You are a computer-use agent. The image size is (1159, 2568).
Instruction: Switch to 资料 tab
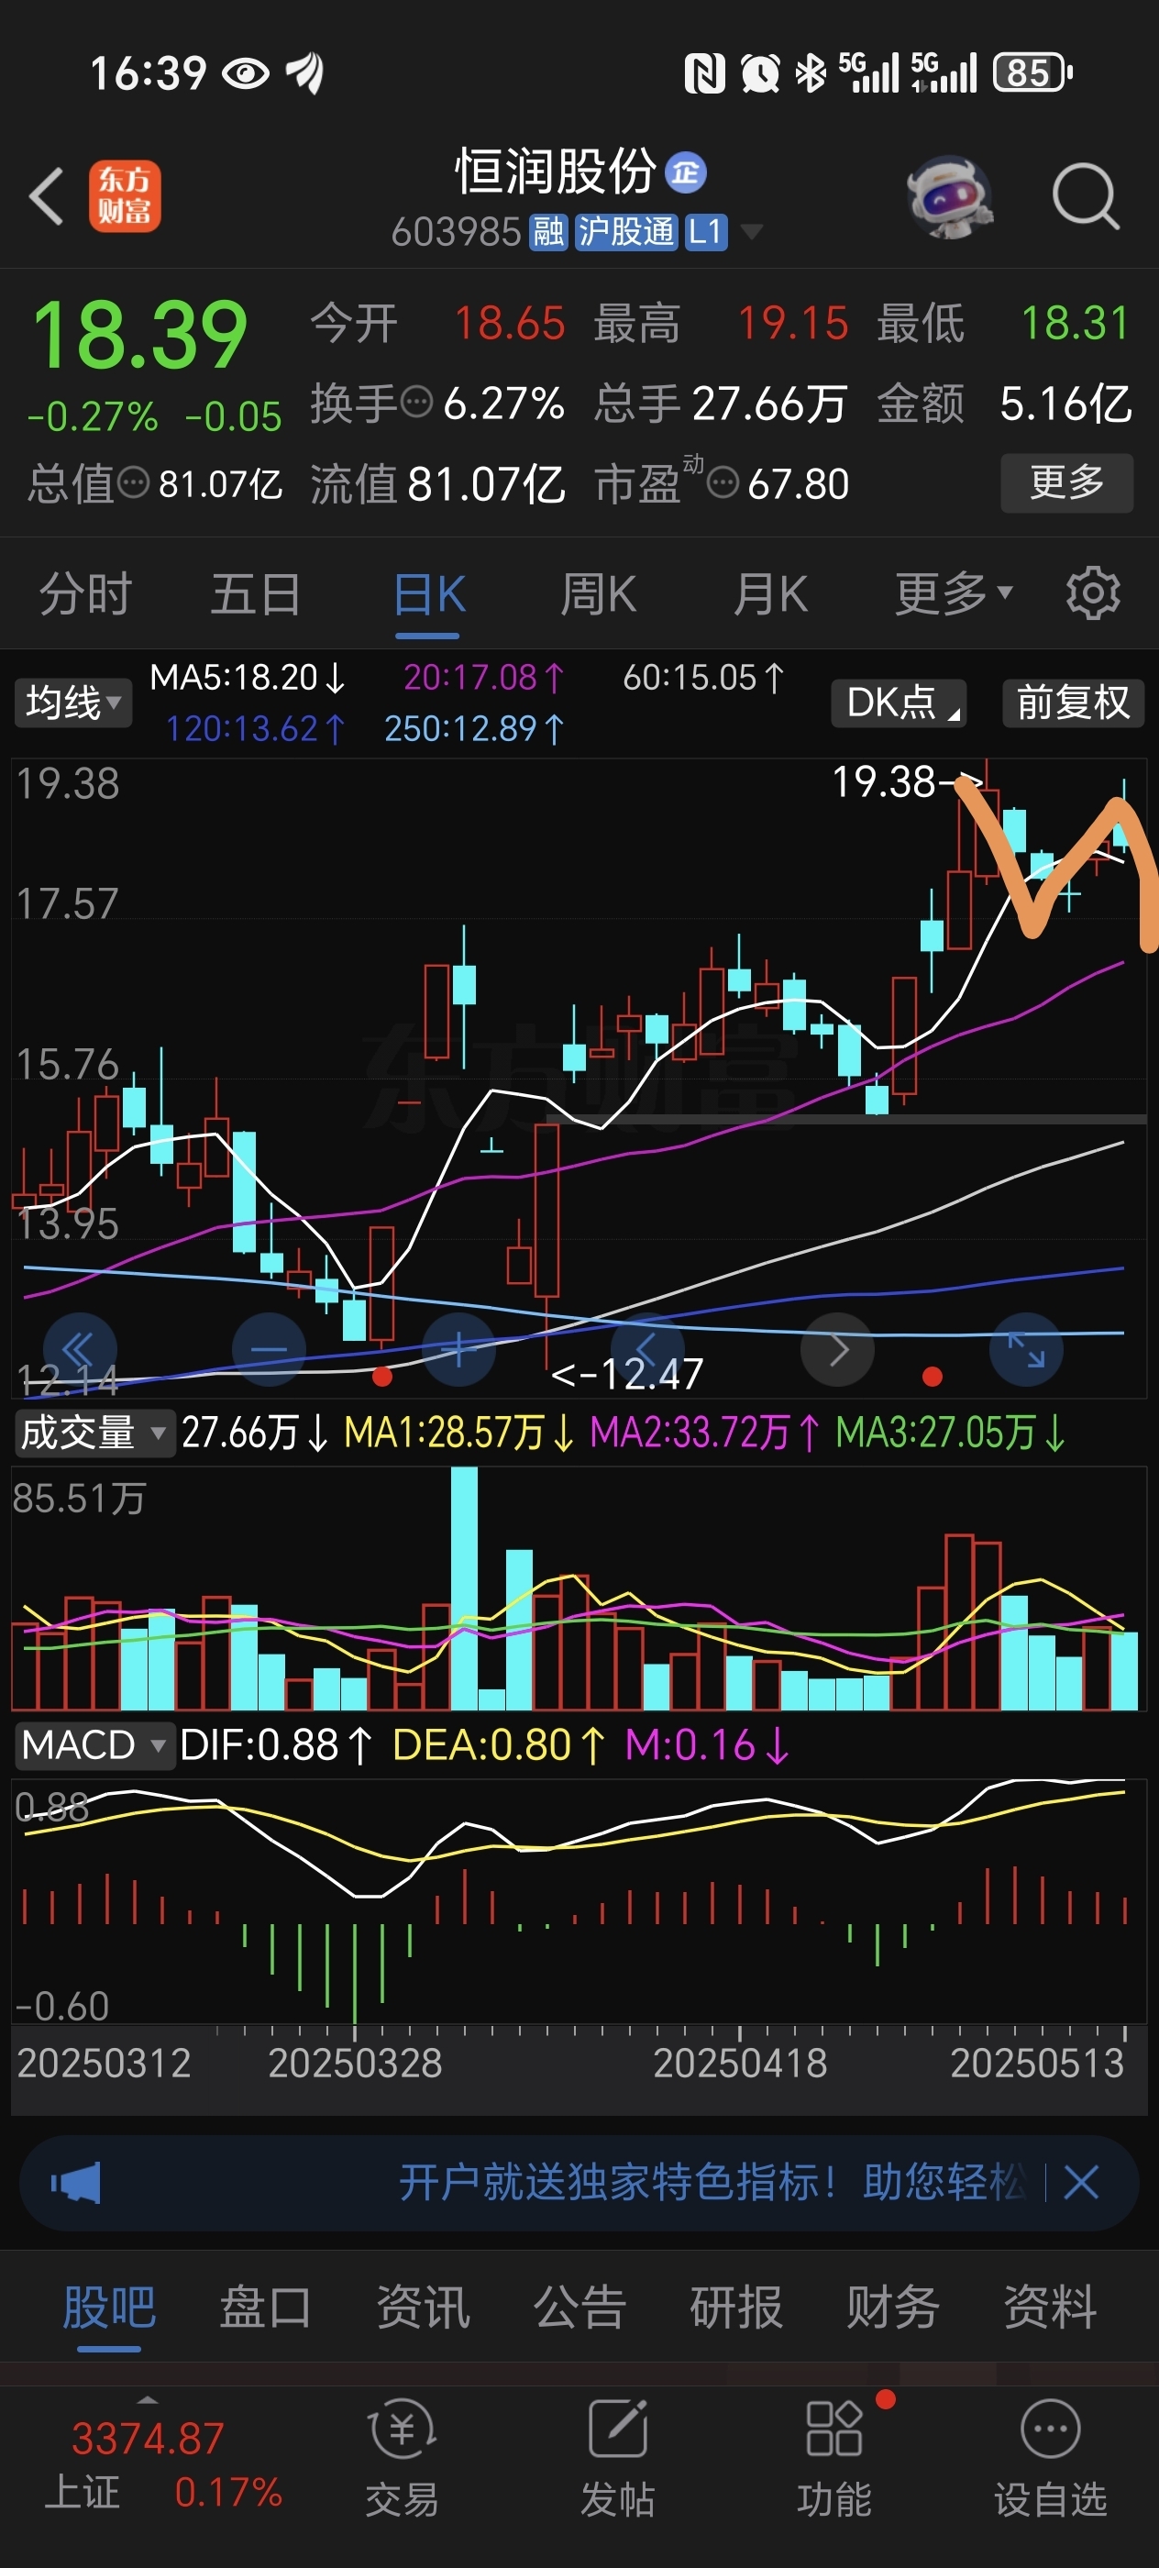(x=1051, y=2308)
